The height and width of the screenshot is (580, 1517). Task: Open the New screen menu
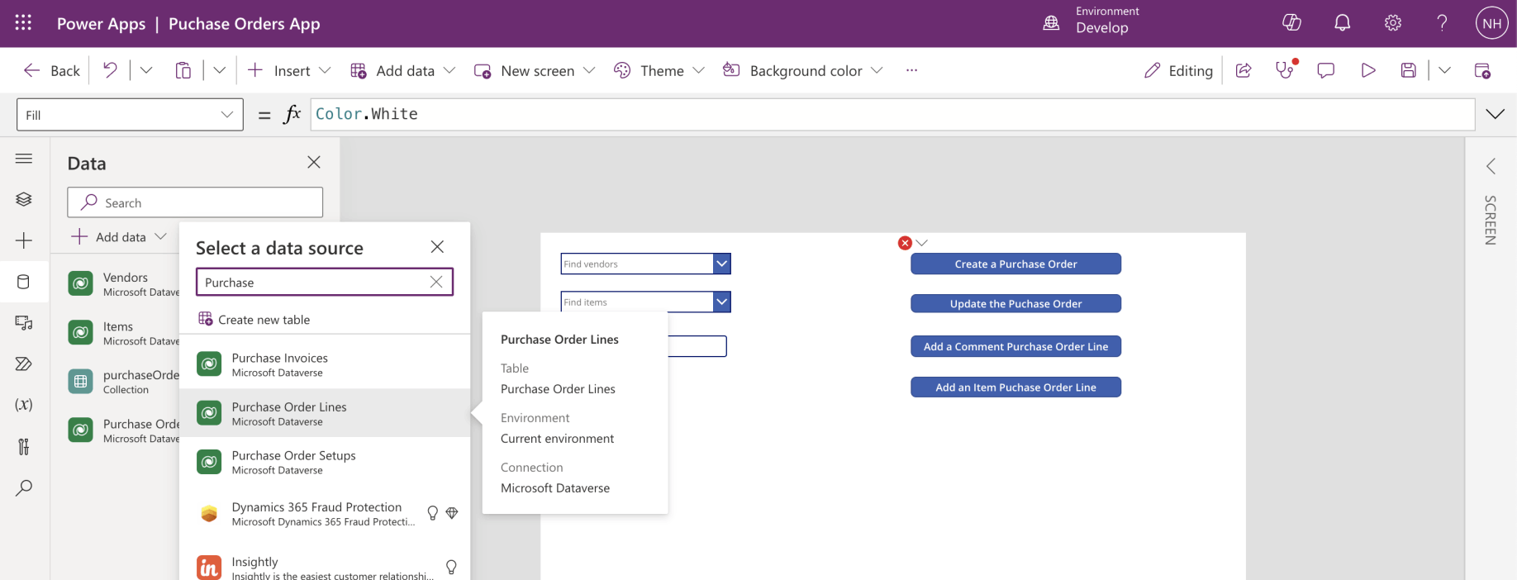[535, 71]
